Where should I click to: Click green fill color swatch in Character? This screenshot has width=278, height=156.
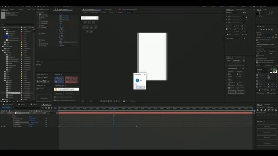[x=274, y=70]
